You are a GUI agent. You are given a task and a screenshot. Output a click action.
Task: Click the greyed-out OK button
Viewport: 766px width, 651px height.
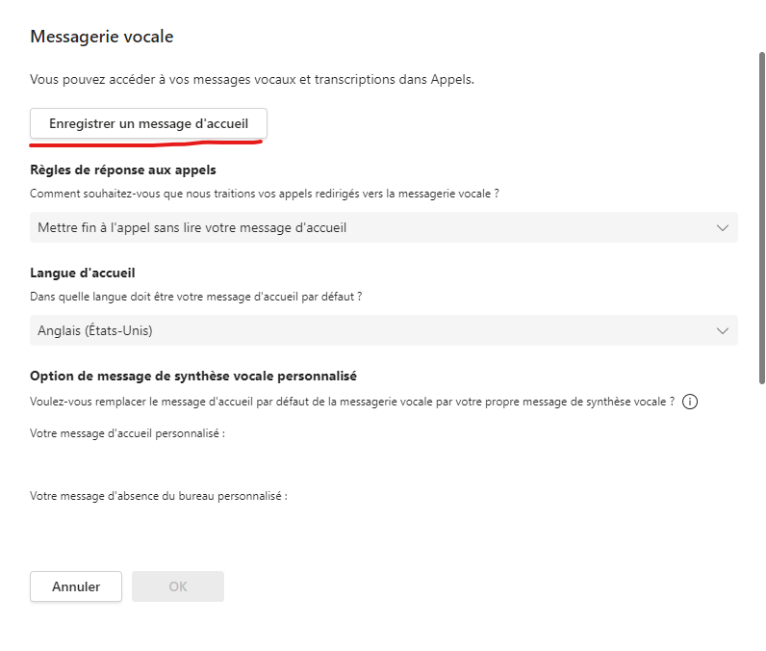pyautogui.click(x=178, y=586)
